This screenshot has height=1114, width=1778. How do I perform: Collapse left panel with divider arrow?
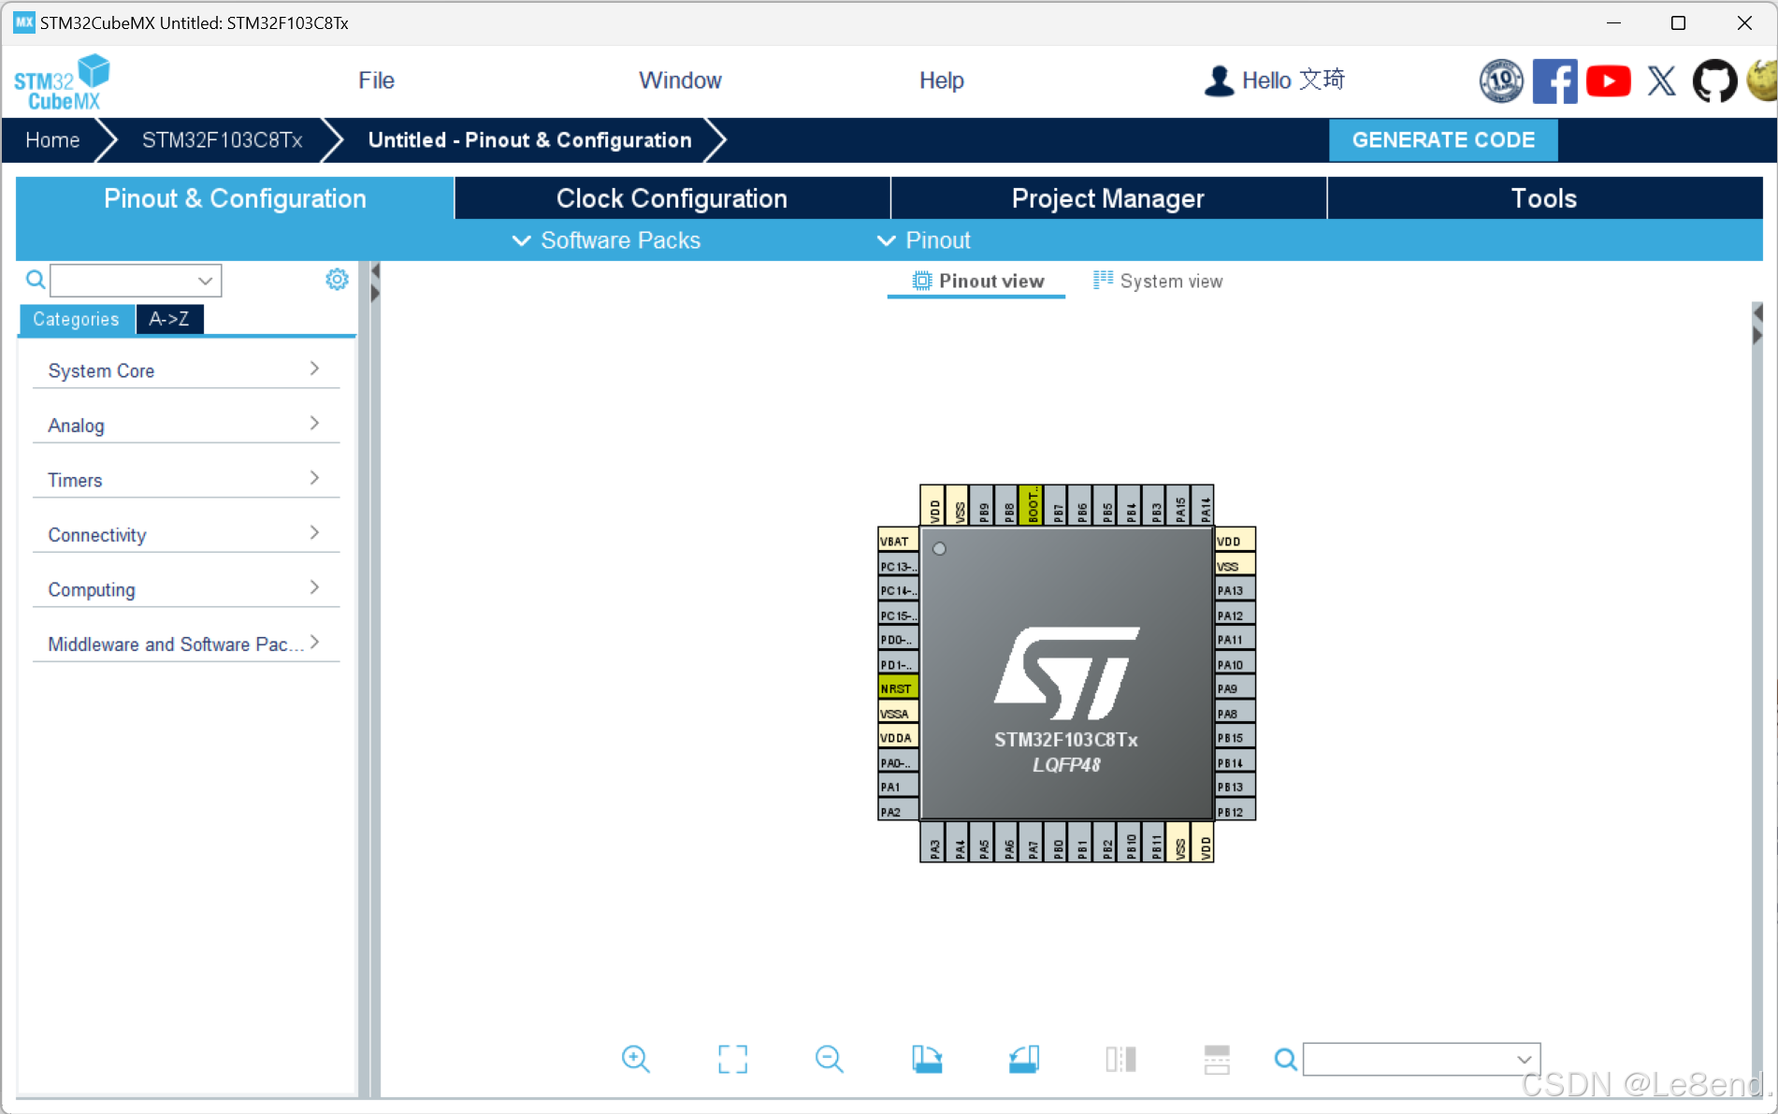375,272
